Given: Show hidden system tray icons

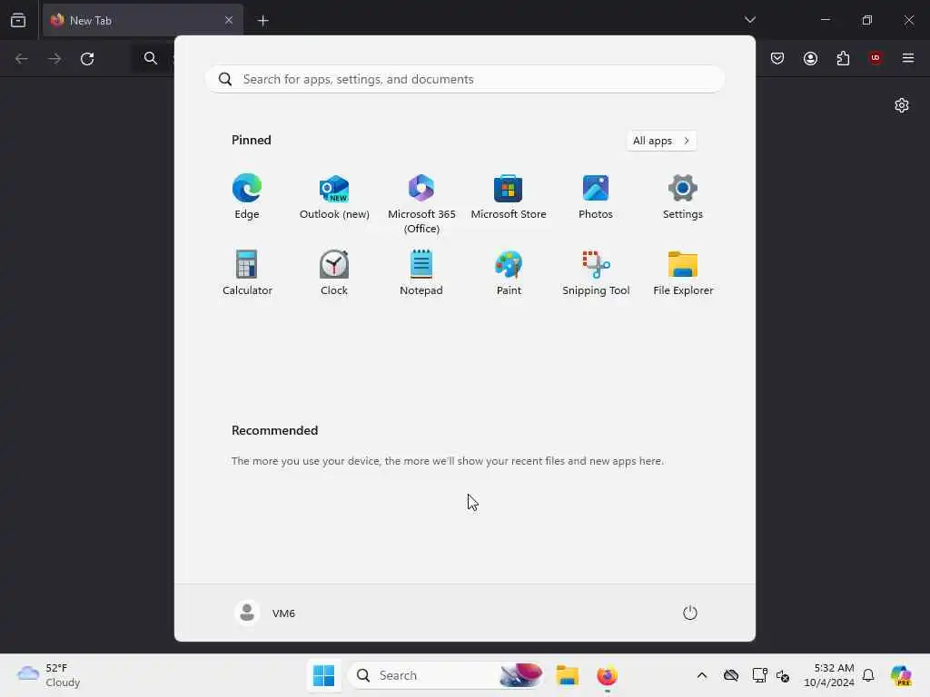Looking at the screenshot, I should point(702,675).
